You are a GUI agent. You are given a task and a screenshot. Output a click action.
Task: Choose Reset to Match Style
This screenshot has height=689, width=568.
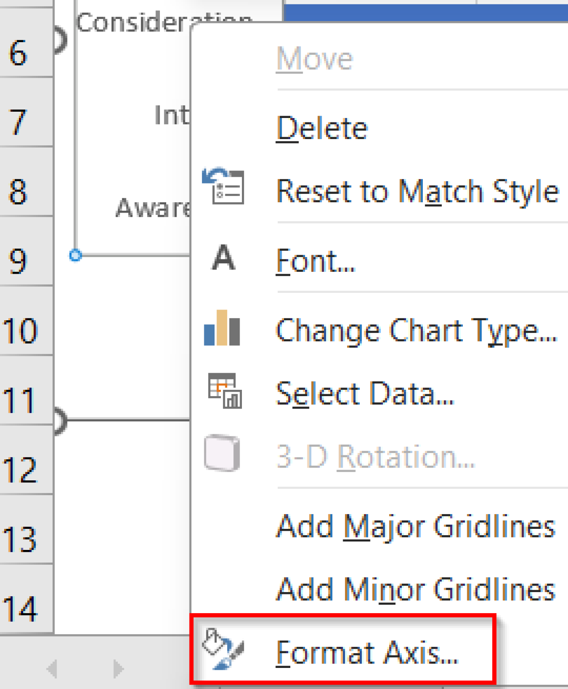(417, 191)
